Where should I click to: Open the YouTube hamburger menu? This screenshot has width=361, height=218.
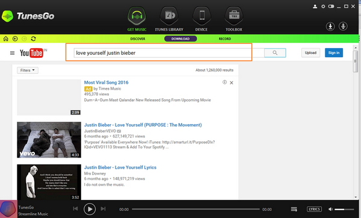point(13,53)
